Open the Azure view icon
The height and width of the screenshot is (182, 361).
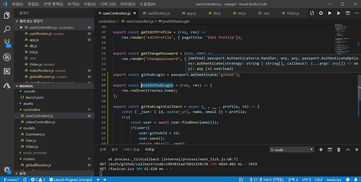(x=7, y=85)
